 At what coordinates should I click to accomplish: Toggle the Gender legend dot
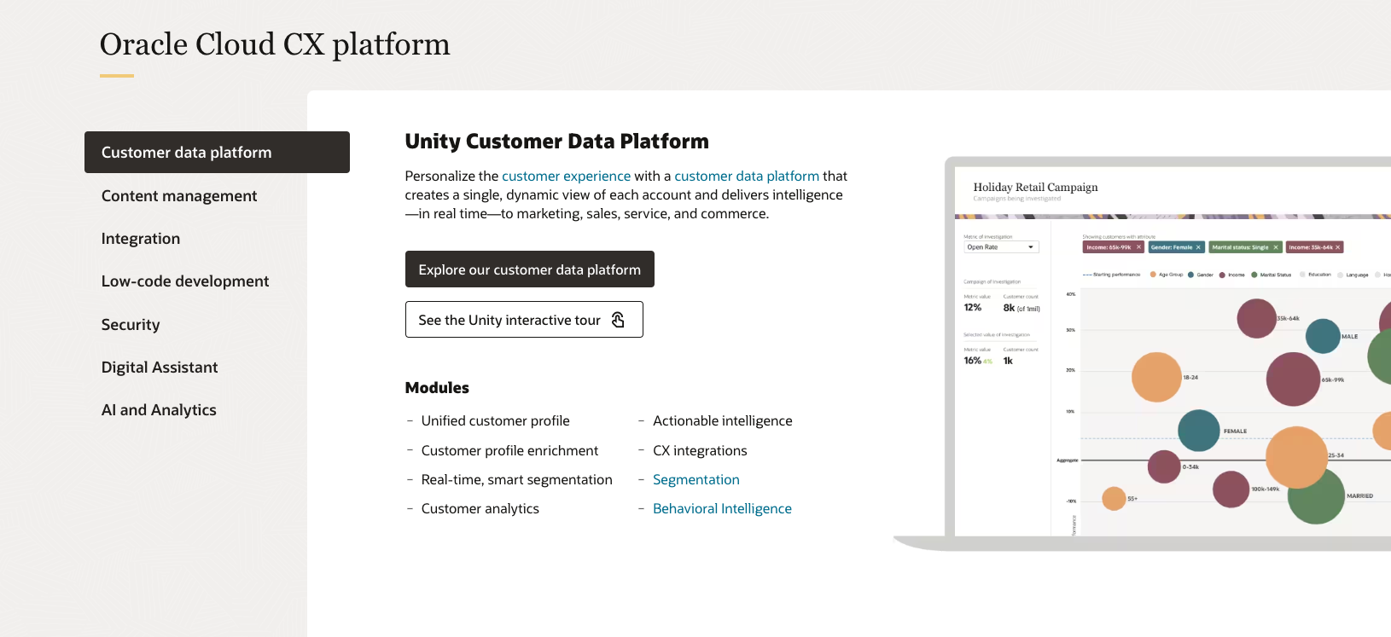(x=1190, y=275)
